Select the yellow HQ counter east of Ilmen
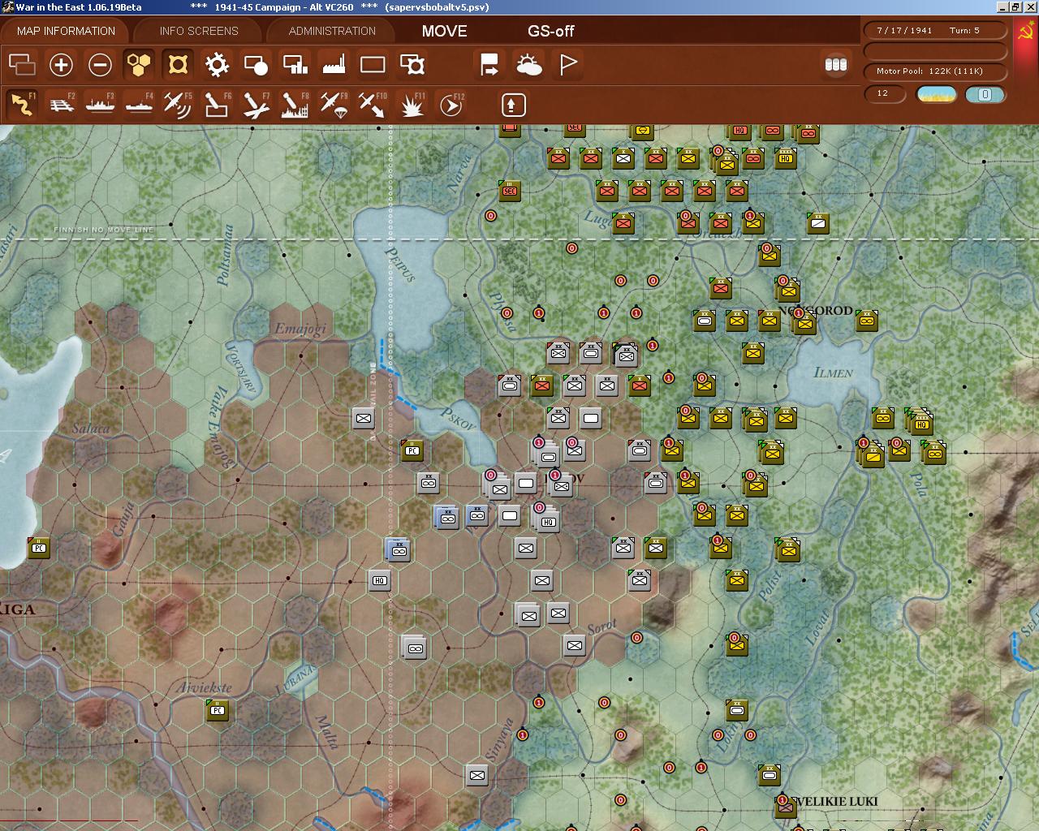 pos(921,423)
